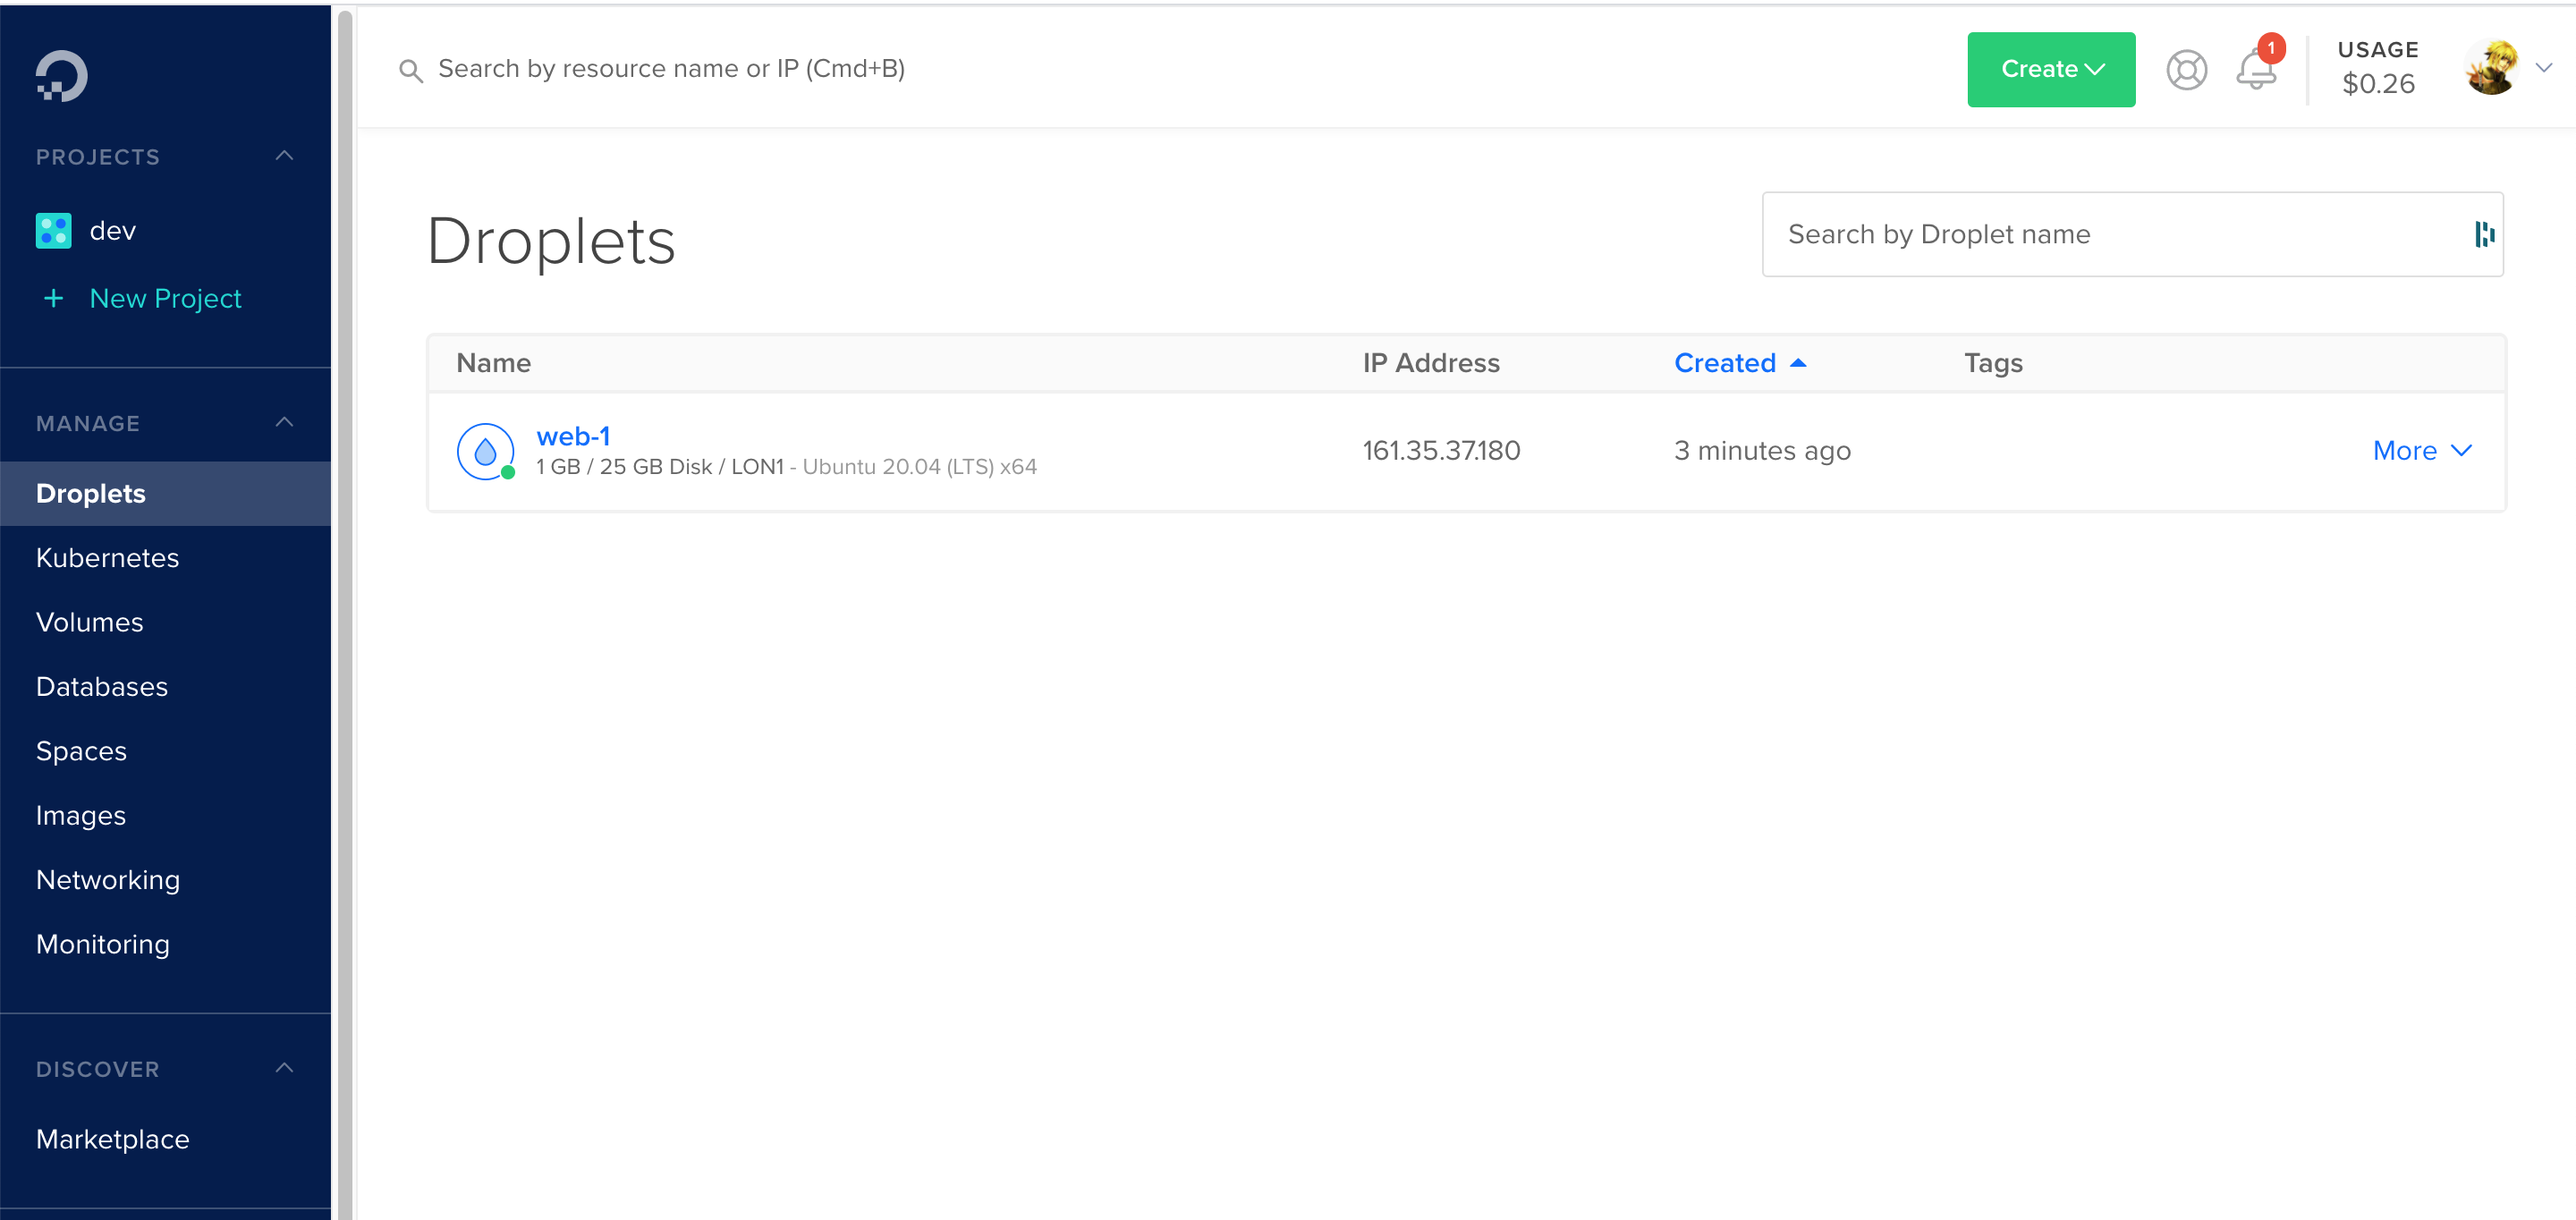Open the dev project
This screenshot has width=2576, height=1220.
pos(113,231)
